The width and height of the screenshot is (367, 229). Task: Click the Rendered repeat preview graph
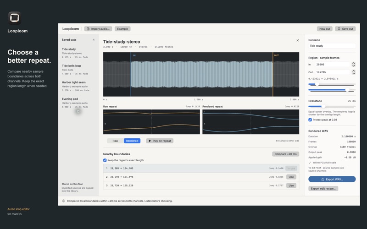coord(250,122)
